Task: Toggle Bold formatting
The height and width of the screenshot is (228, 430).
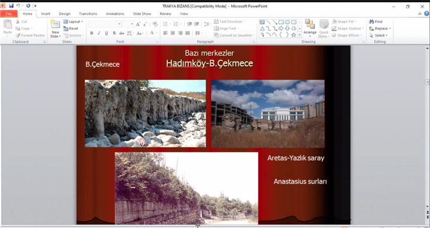Action: pos(91,33)
